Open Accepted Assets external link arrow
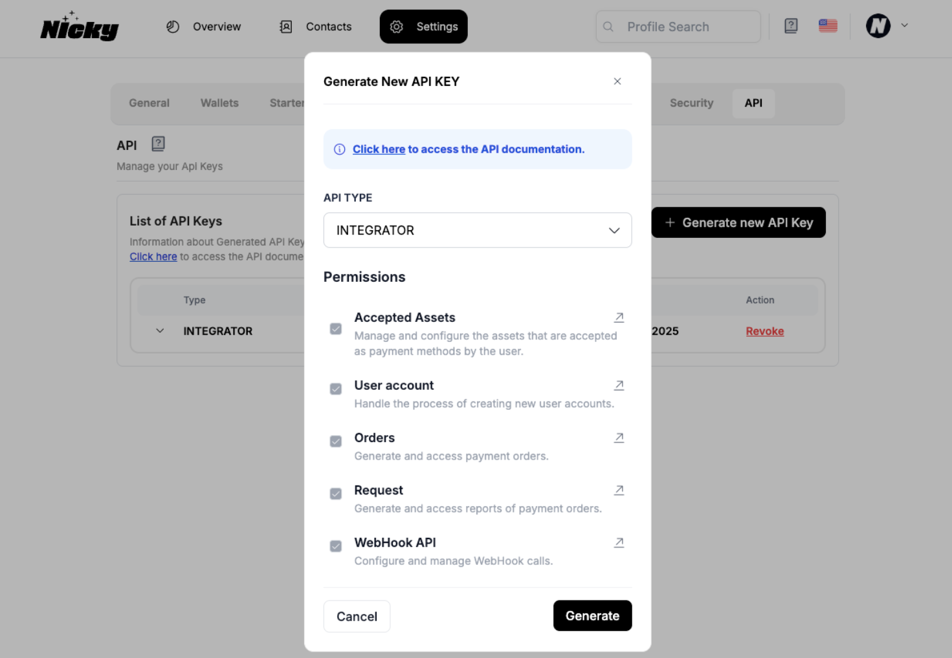Screen dimensions: 952x658 pos(619,317)
